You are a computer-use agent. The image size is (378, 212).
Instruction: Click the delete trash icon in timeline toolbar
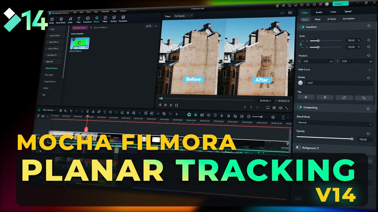pyautogui.click(x=87, y=111)
